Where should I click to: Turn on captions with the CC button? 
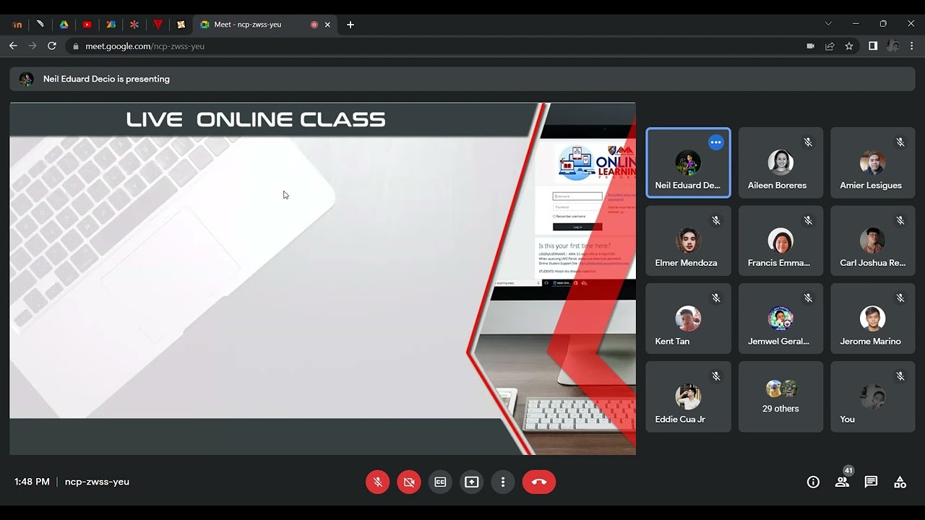(x=440, y=482)
